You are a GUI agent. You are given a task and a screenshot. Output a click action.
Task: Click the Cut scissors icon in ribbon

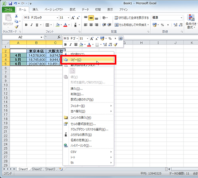(x=16, y=16)
